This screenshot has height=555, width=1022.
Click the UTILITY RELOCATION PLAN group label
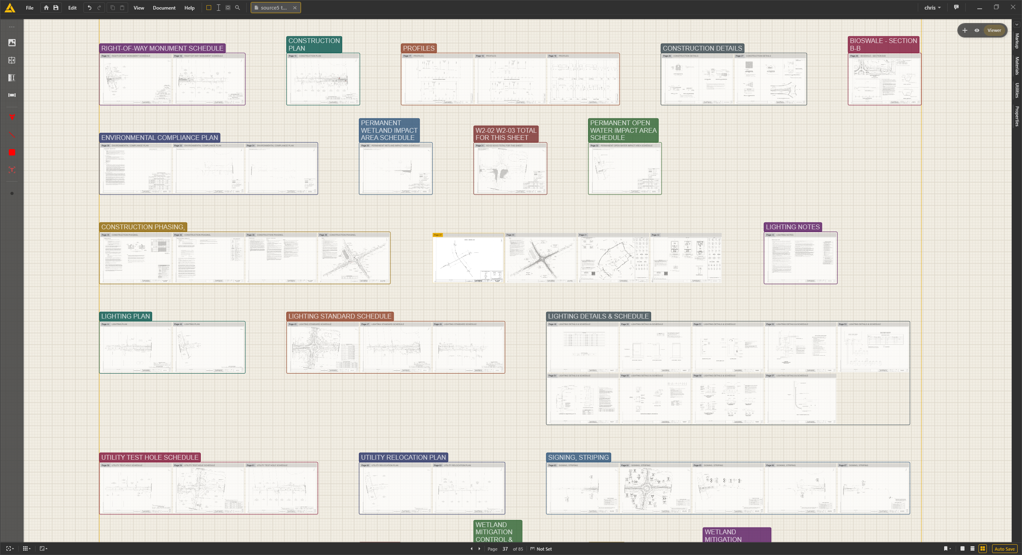click(403, 457)
